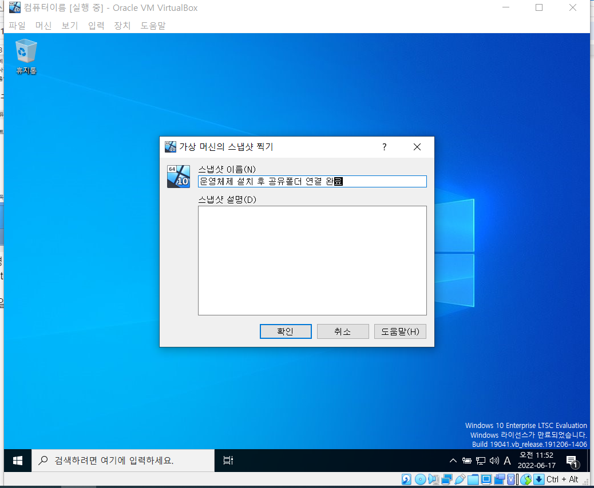
Task: Show hidden tray icons chevron
Action: 453,461
